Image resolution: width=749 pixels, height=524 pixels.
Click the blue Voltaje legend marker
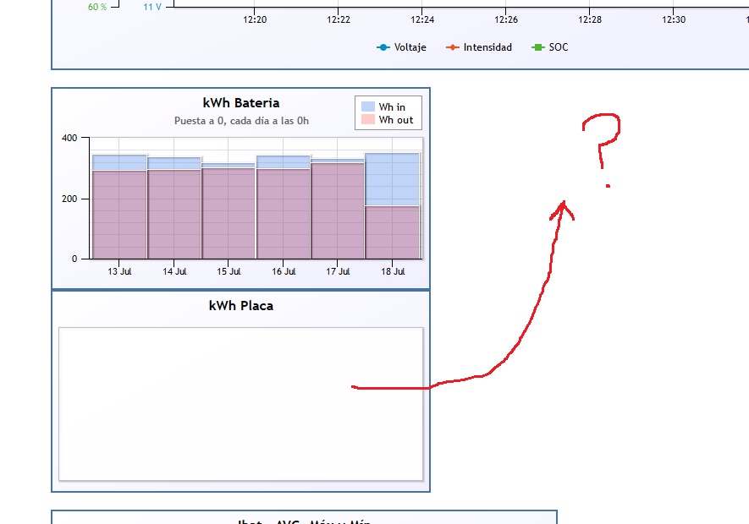click(x=383, y=47)
